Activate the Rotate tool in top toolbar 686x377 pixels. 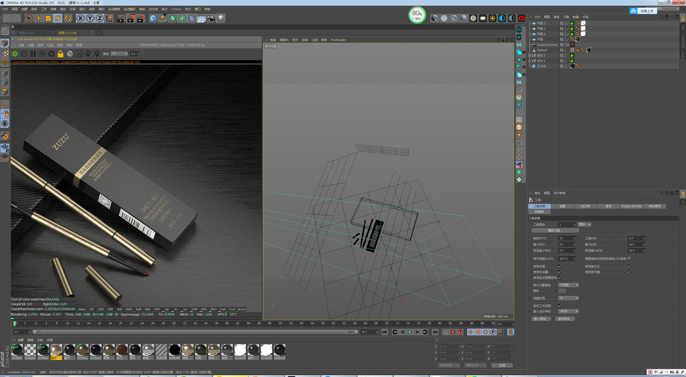pos(58,18)
